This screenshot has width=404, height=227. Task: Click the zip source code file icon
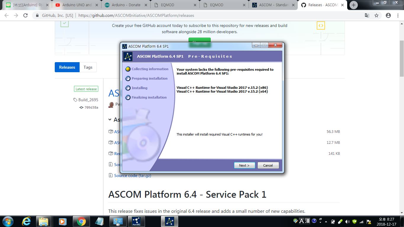point(111,165)
